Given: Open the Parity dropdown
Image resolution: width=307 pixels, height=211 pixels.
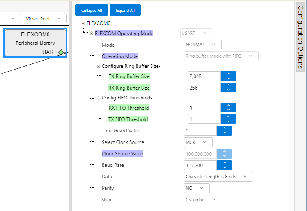Looking at the screenshot, I should point(197,188).
